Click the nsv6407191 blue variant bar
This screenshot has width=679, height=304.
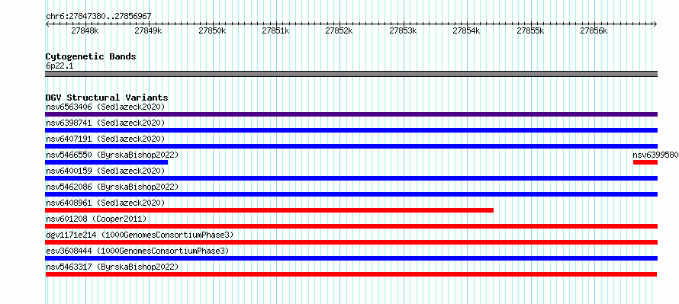click(351, 146)
